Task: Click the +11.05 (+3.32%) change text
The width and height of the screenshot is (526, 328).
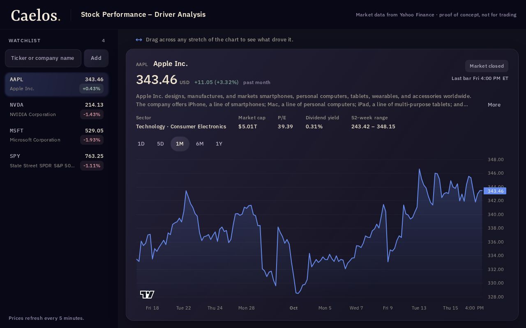Action: click(x=216, y=82)
